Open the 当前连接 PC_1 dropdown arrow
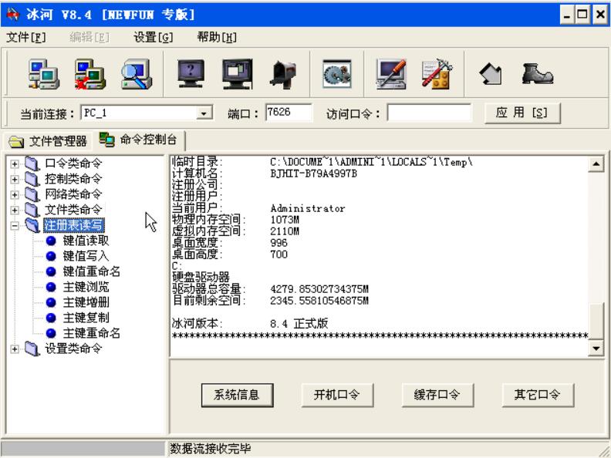Screen dimensions: 611x458 click(204, 113)
